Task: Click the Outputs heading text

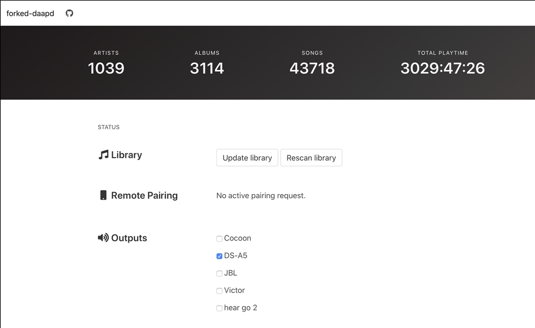Action: 129,238
